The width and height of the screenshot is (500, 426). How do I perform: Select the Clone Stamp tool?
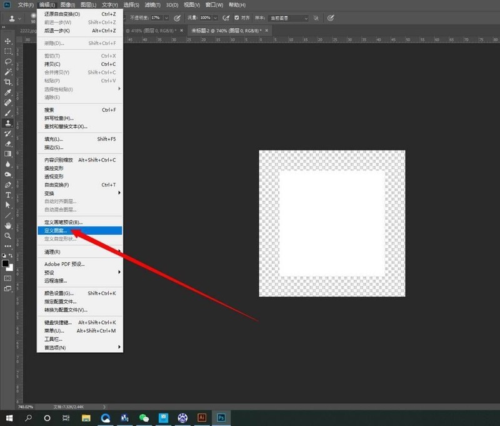[7, 123]
